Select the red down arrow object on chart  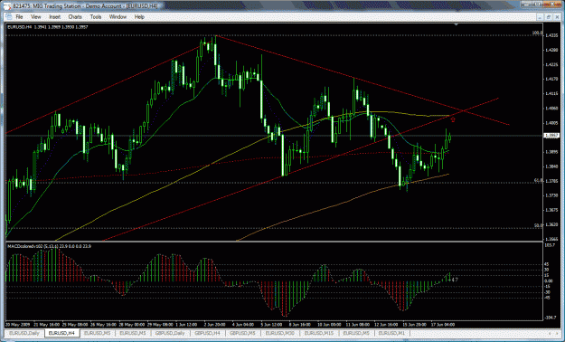[x=453, y=119]
